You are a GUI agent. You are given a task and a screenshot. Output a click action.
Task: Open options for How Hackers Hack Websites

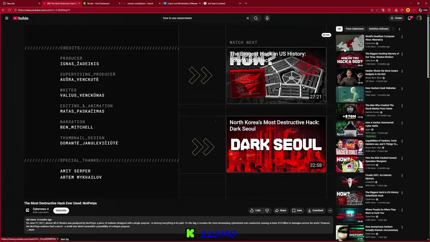point(402,89)
